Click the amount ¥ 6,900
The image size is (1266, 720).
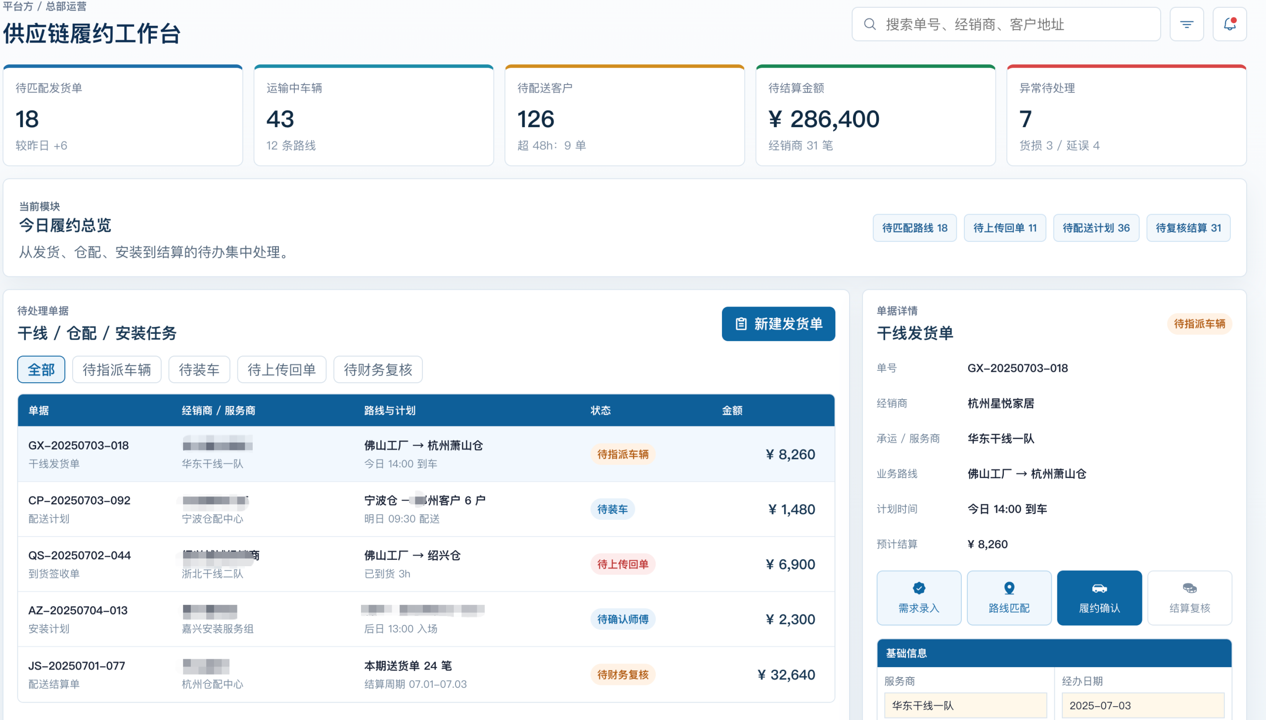[x=790, y=564]
